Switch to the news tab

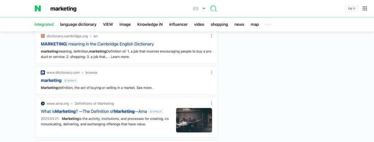point(239,24)
